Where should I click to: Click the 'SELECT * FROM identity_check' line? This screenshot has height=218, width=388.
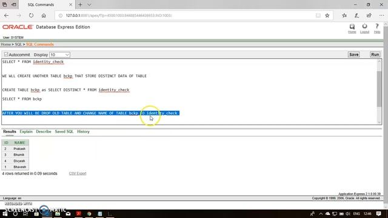coord(33,62)
